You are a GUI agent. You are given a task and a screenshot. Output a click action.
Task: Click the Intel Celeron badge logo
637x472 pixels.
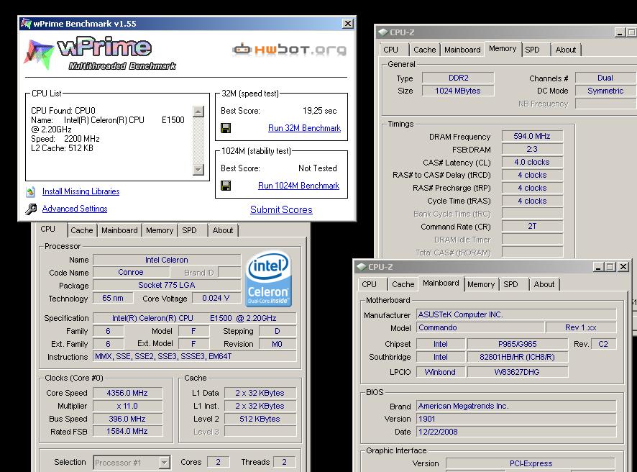click(x=268, y=278)
